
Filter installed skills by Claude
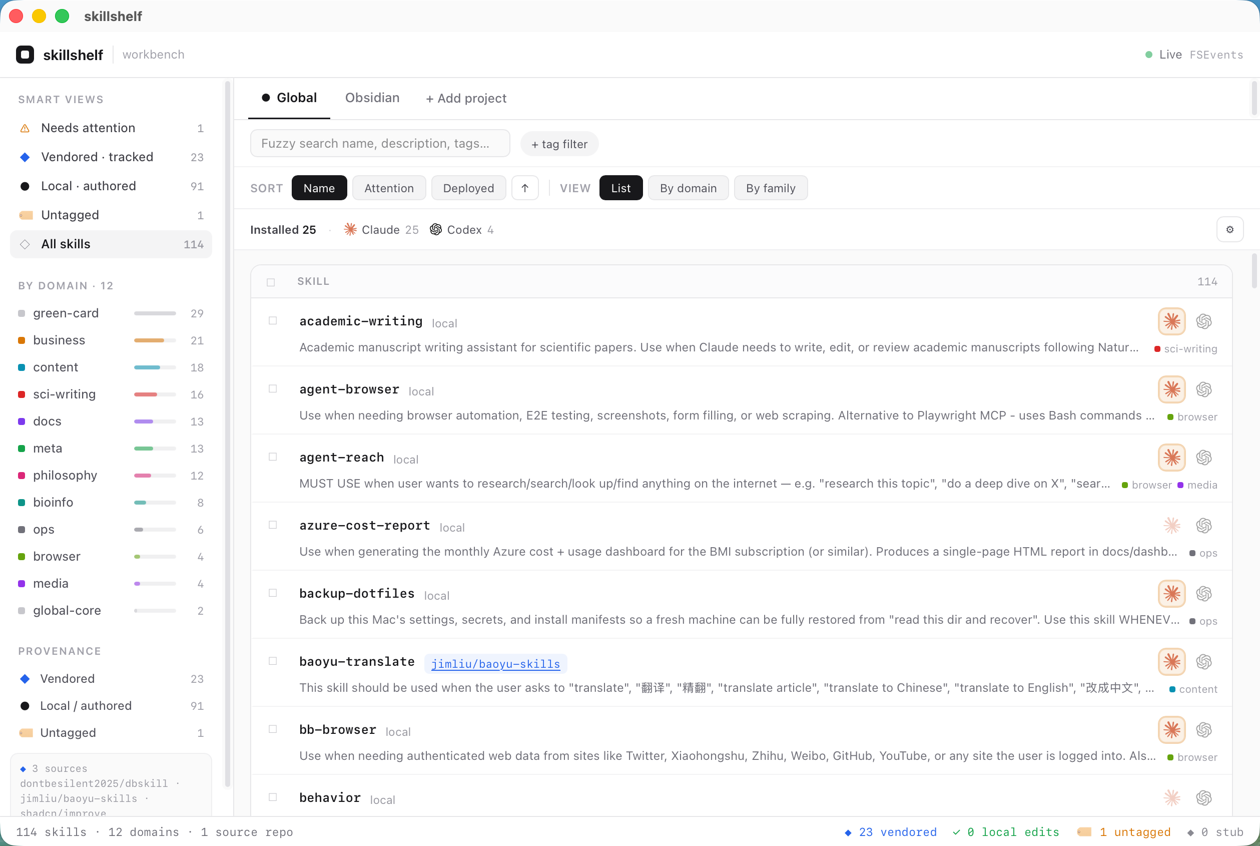click(x=381, y=230)
